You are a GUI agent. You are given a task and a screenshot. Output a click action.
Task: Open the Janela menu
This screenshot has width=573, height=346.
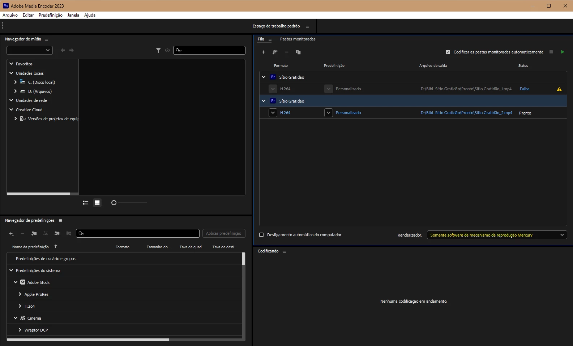[73, 15]
